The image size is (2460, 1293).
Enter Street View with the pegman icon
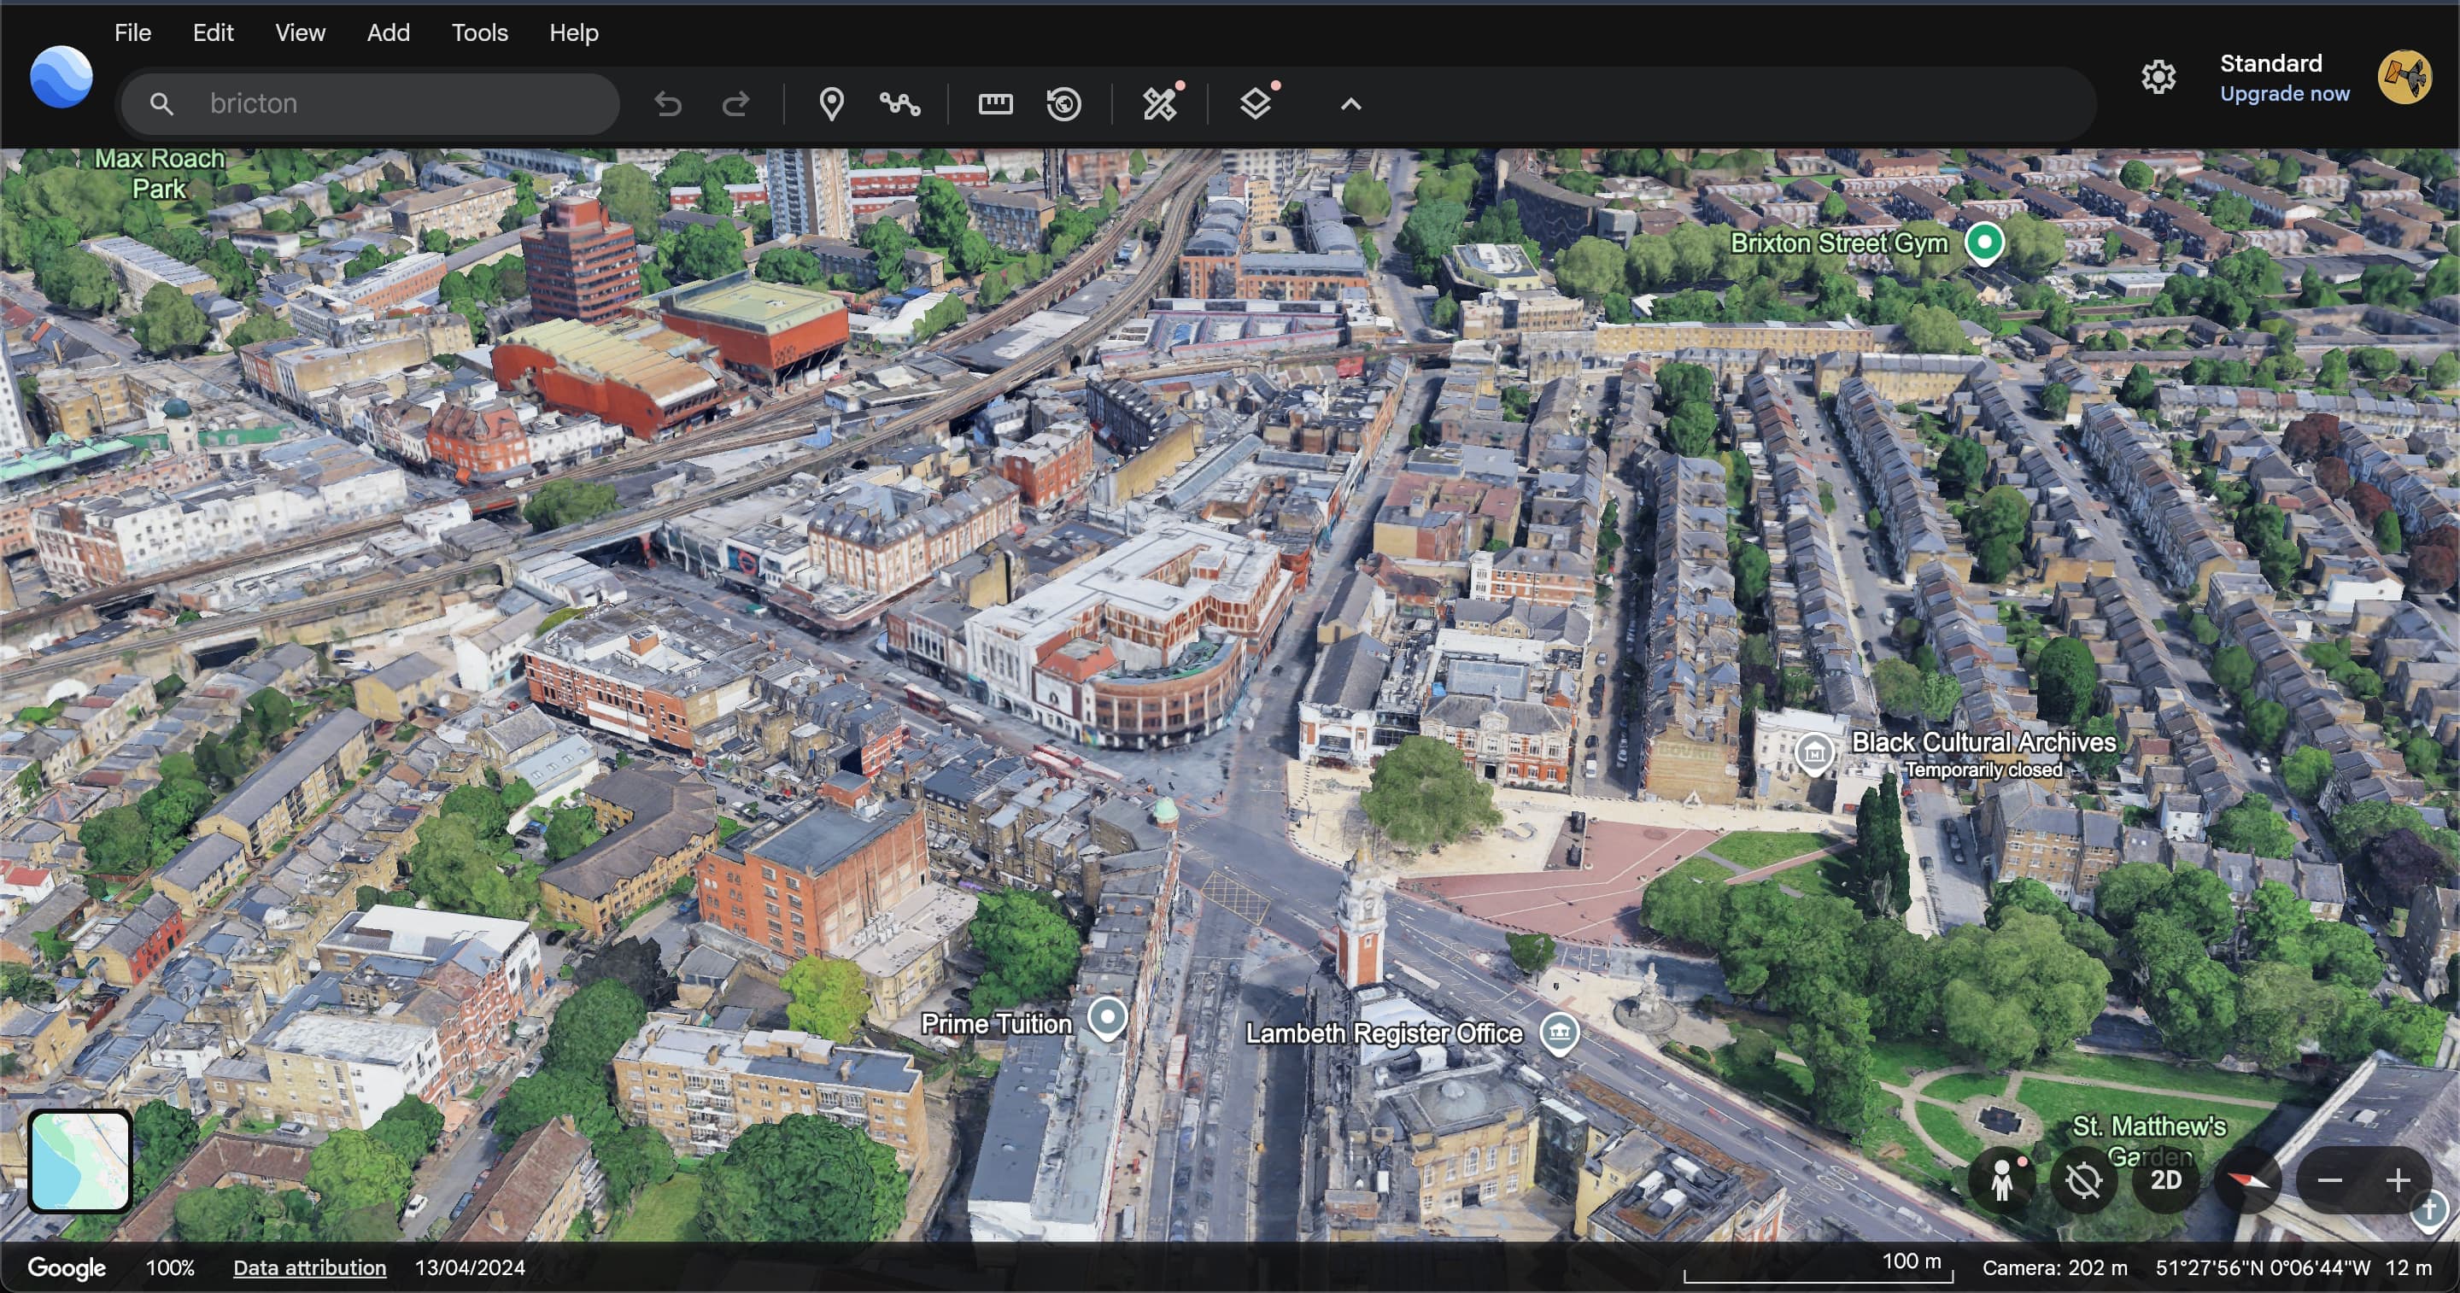tap(2001, 1180)
